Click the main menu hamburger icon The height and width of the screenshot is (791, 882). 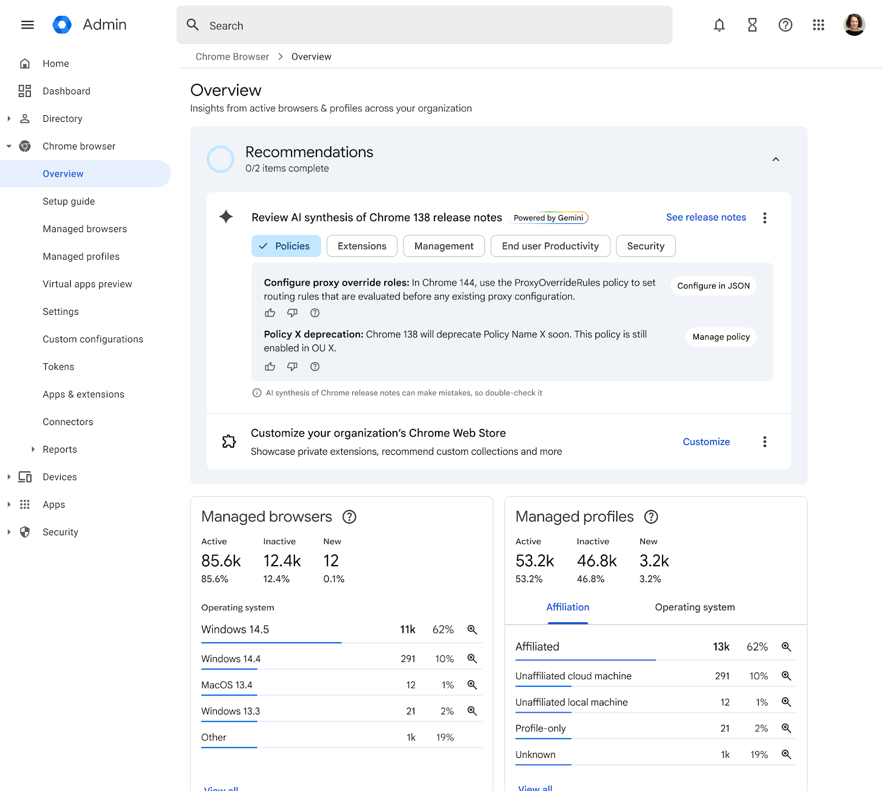pos(28,25)
